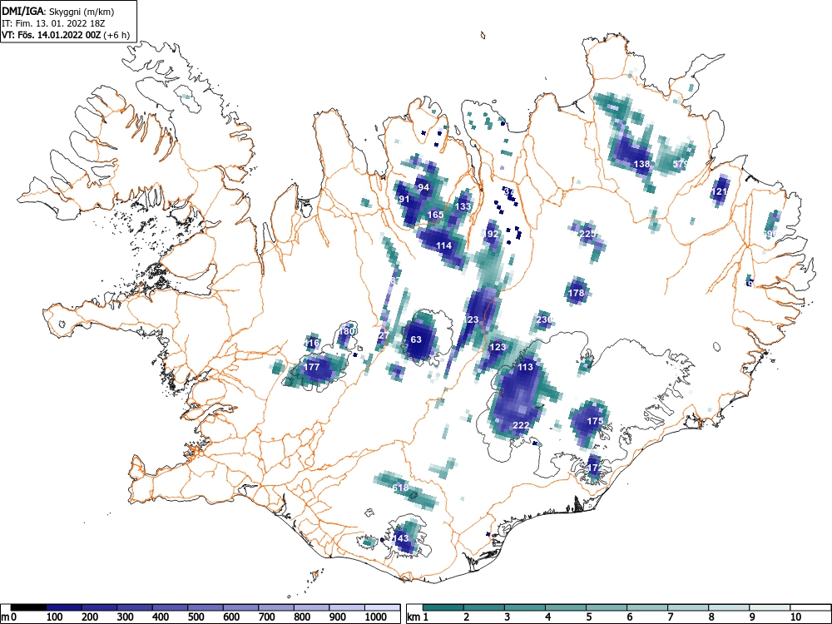The width and height of the screenshot is (832, 624).
Task: Select the black 0–100 m legend swatch
Action: pyautogui.click(x=28, y=607)
